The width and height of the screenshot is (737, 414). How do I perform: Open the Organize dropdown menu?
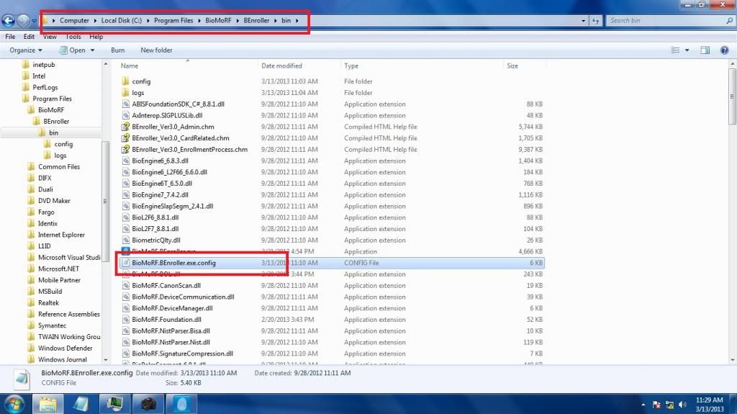[26, 50]
